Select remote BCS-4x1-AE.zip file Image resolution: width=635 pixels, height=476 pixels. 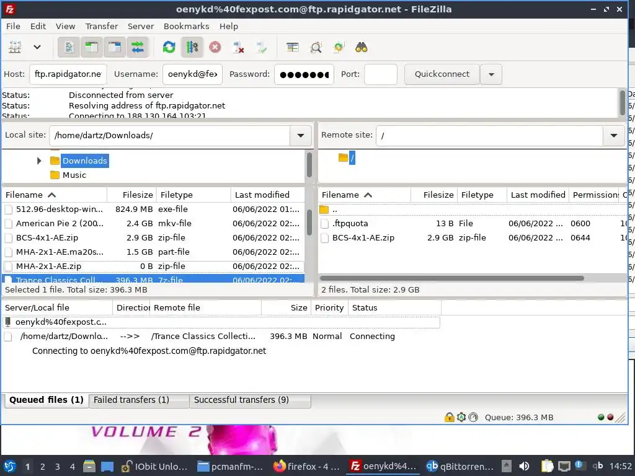tap(472, 237)
